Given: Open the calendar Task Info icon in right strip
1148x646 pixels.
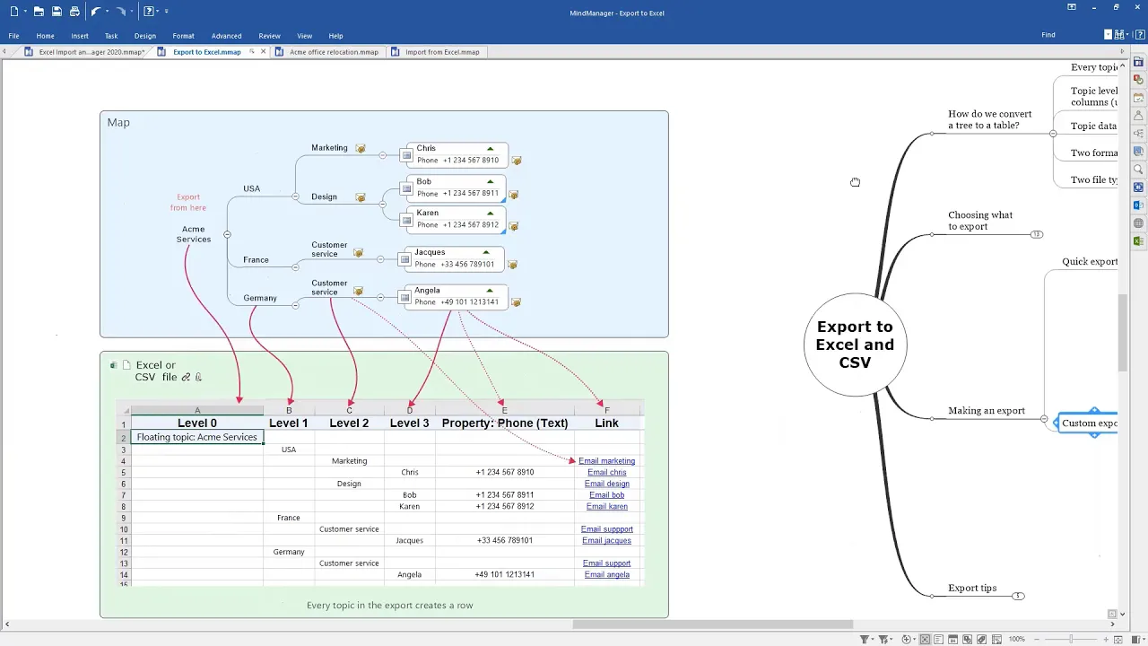Looking at the screenshot, I should pyautogui.click(x=1138, y=98).
